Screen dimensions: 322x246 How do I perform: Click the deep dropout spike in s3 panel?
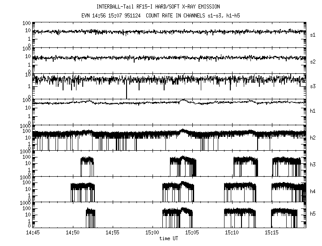coord(127,89)
